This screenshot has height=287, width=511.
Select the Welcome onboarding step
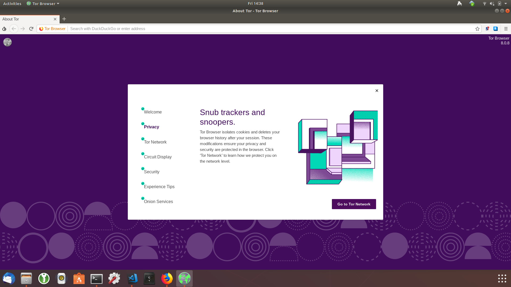[153, 112]
